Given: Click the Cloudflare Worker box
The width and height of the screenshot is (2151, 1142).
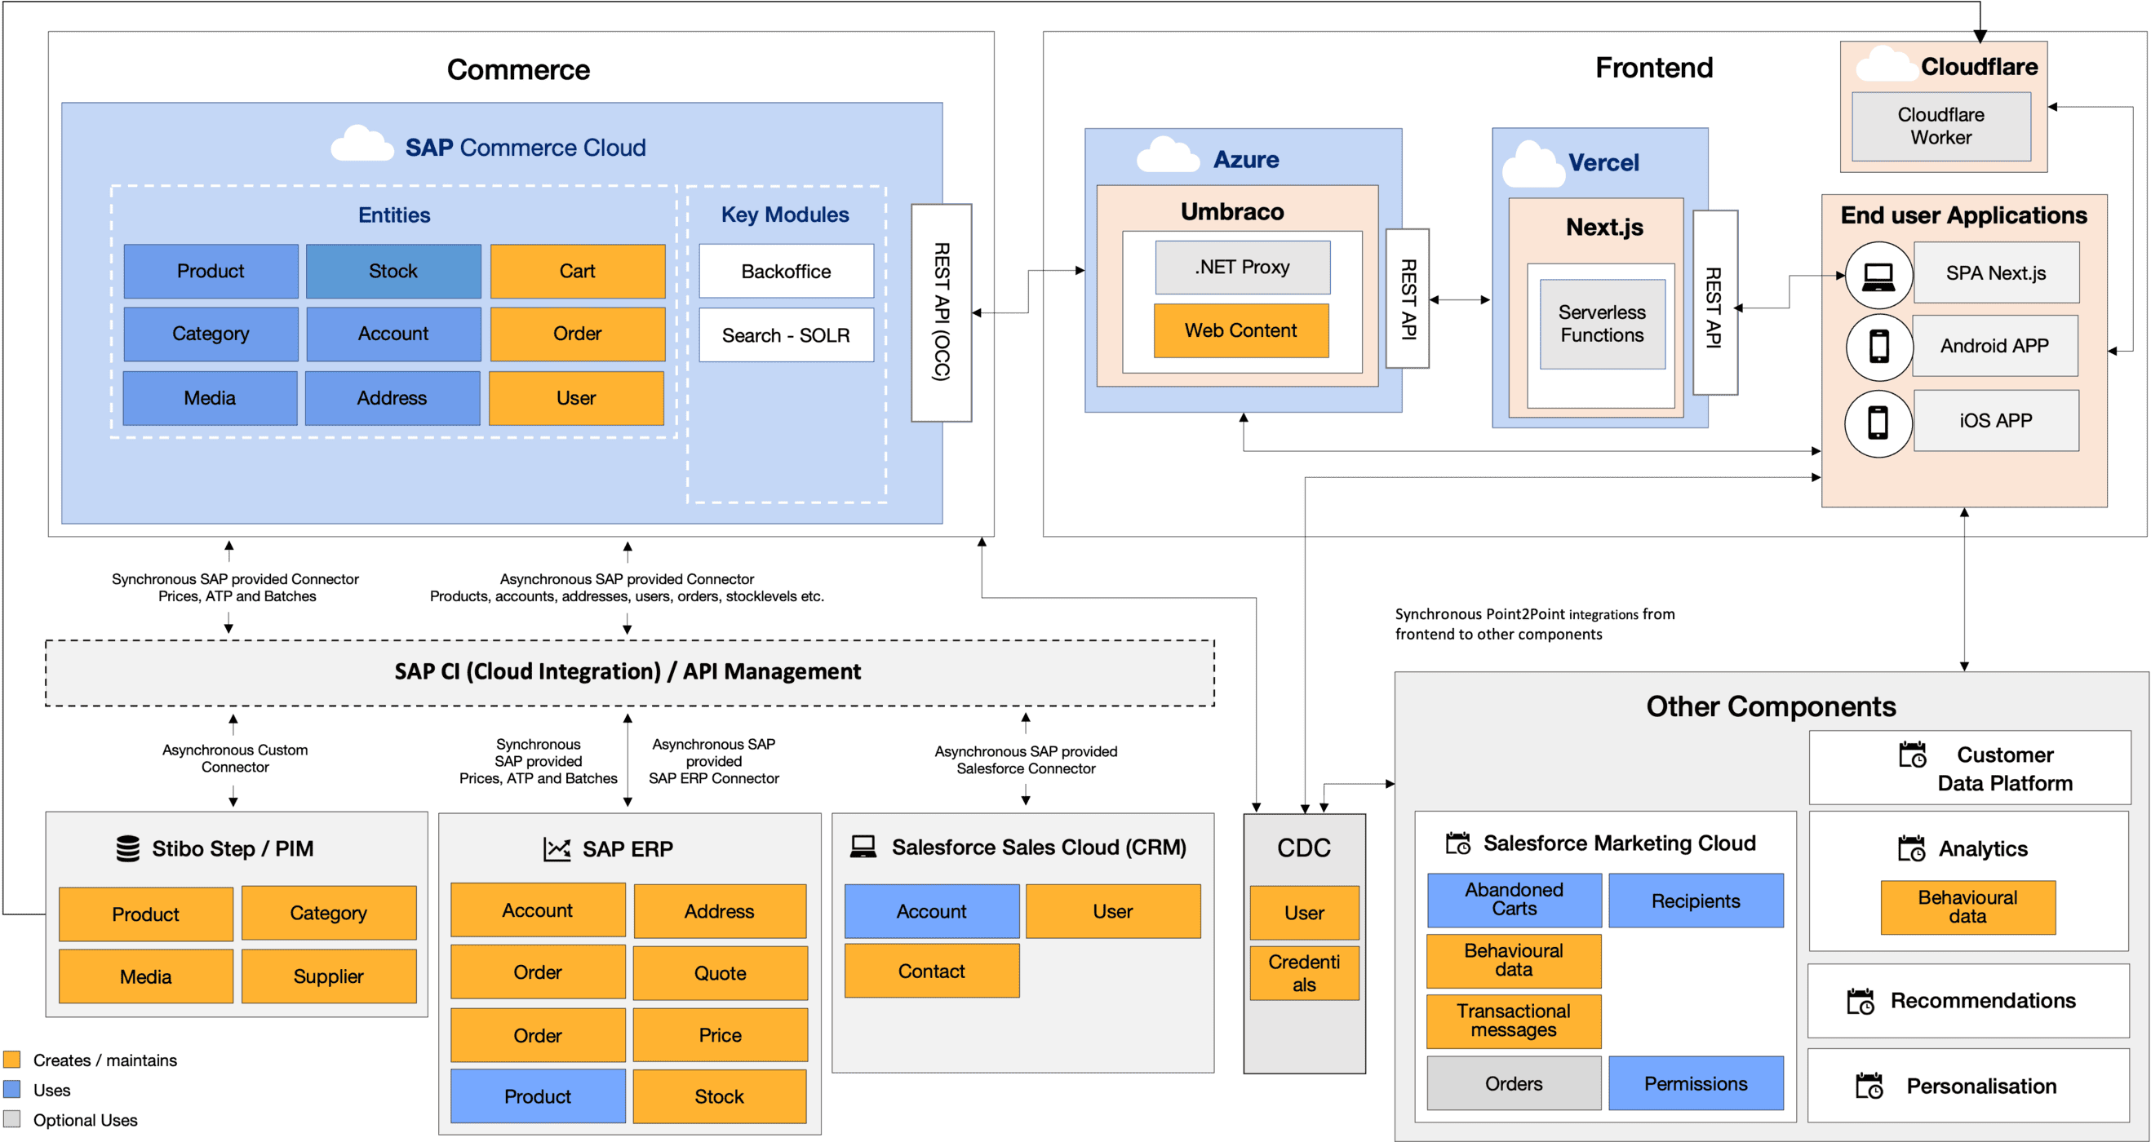Looking at the screenshot, I should pos(1940,126).
